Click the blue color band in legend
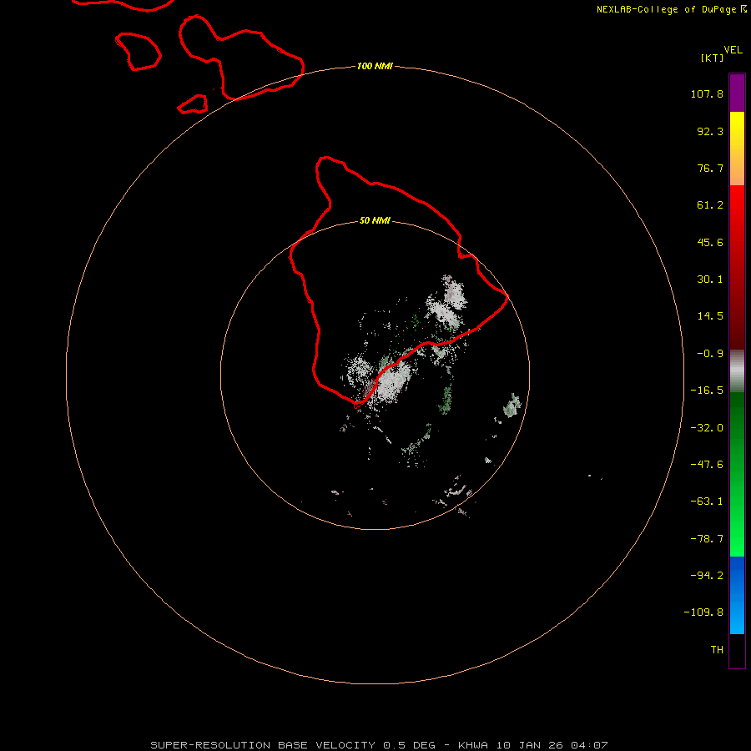Screen dimensions: 751x751 pos(737,595)
